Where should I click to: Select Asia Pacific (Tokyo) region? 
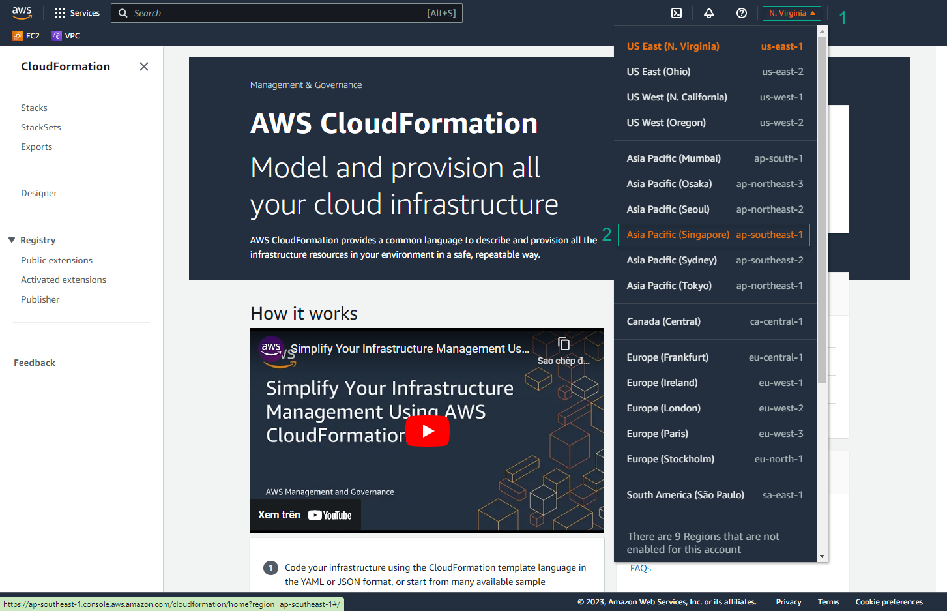pos(715,286)
